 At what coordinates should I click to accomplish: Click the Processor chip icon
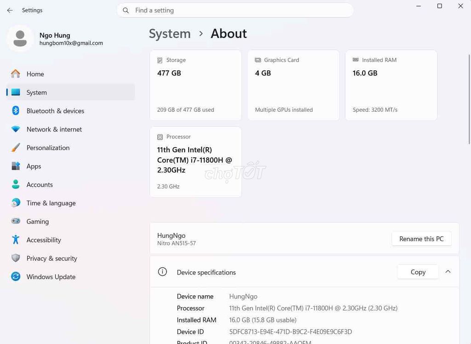pyautogui.click(x=160, y=137)
